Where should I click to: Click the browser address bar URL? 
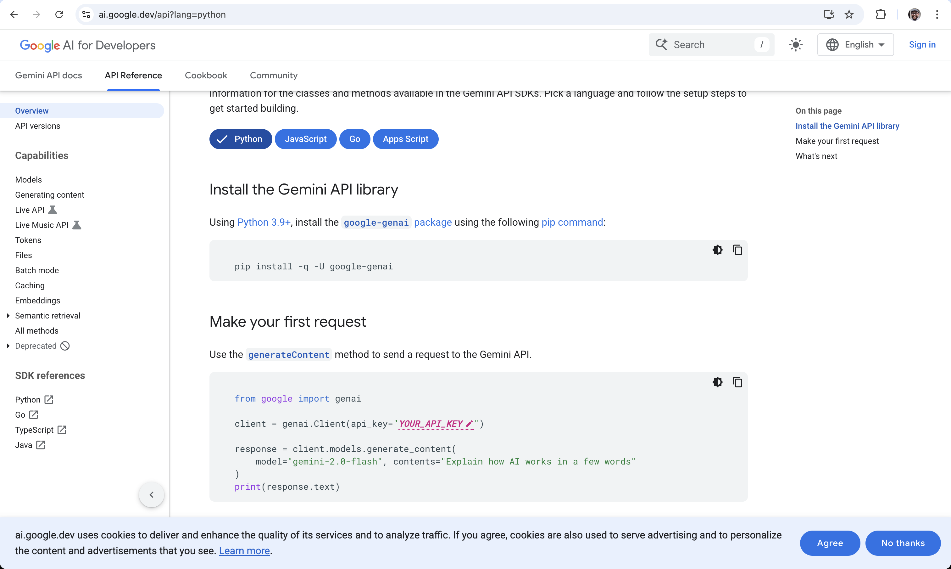tap(162, 14)
